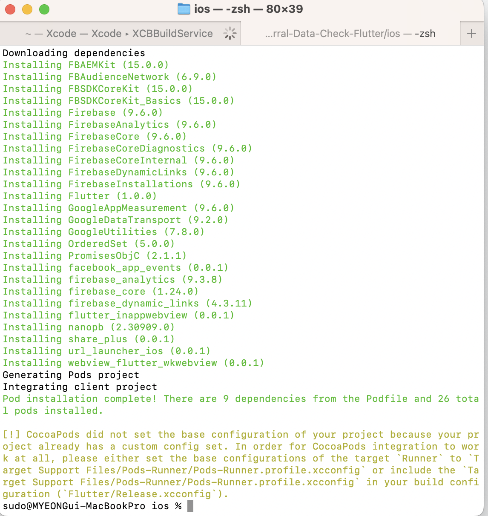Zoom the terminal window with green button
Screen dimensions: 488x516
click(x=44, y=9)
